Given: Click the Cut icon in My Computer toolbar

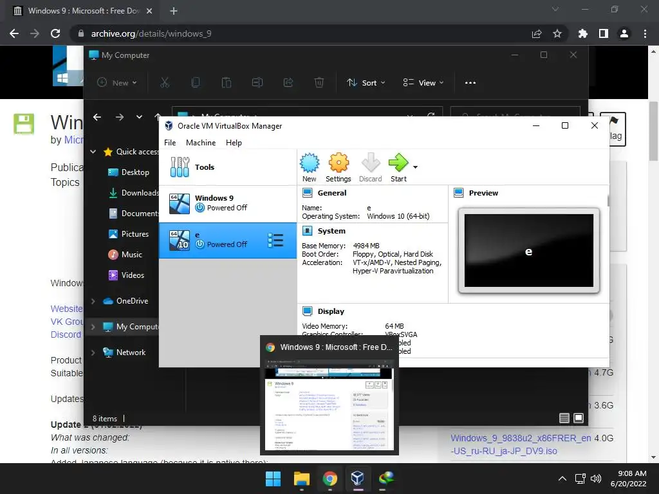Looking at the screenshot, I should click(165, 83).
